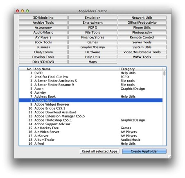The width and height of the screenshot is (185, 178).
Task: Assign the Graphic/Design category button
Action: point(92,47)
